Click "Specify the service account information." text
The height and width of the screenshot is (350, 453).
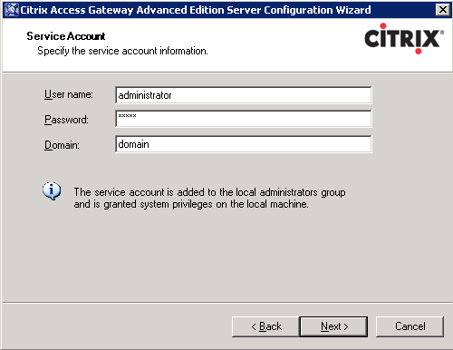(122, 51)
